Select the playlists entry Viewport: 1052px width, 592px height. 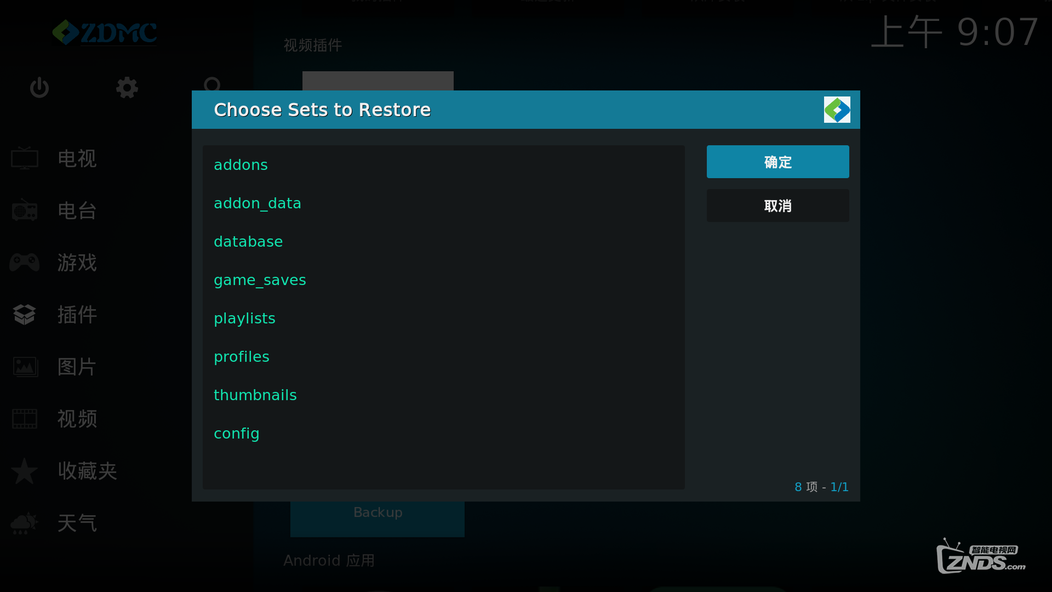[x=244, y=318]
